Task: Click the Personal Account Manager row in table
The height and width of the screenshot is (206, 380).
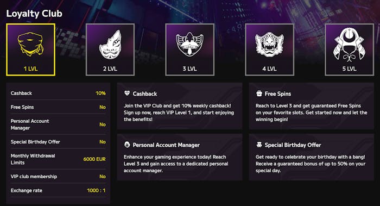Action: pyautogui.click(x=58, y=124)
